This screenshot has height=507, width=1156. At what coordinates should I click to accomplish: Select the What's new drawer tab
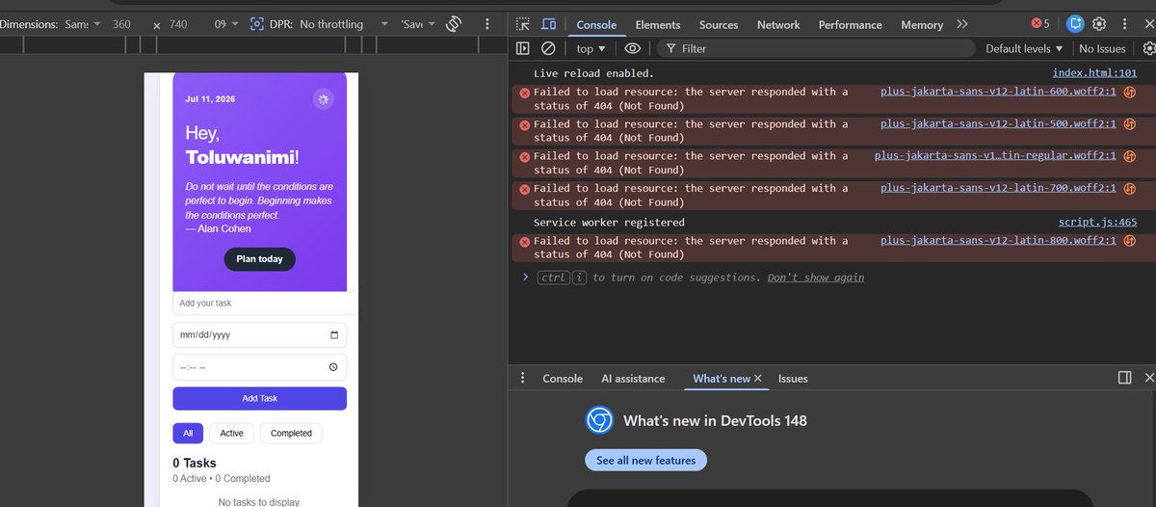pos(721,379)
